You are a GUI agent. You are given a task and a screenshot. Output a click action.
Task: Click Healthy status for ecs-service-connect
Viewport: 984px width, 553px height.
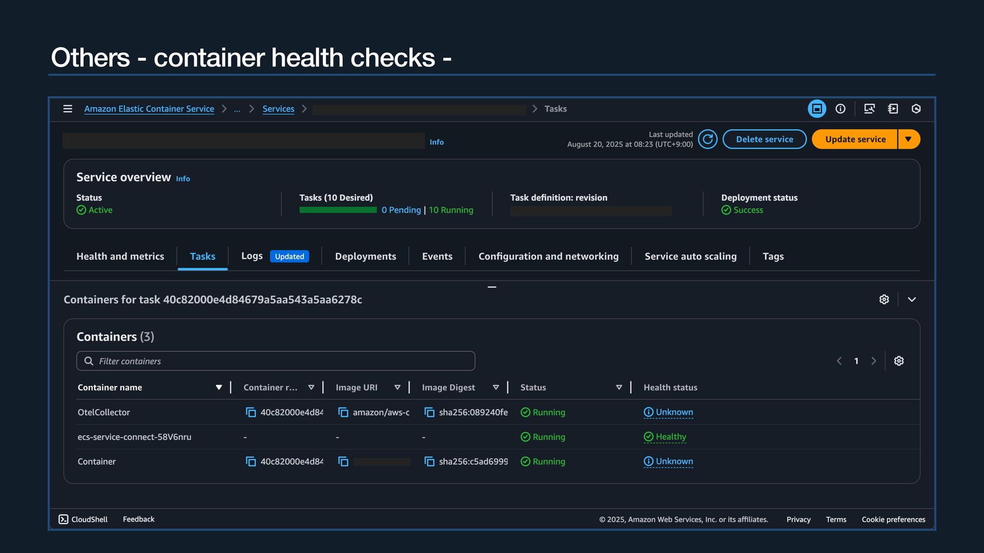pyautogui.click(x=665, y=437)
